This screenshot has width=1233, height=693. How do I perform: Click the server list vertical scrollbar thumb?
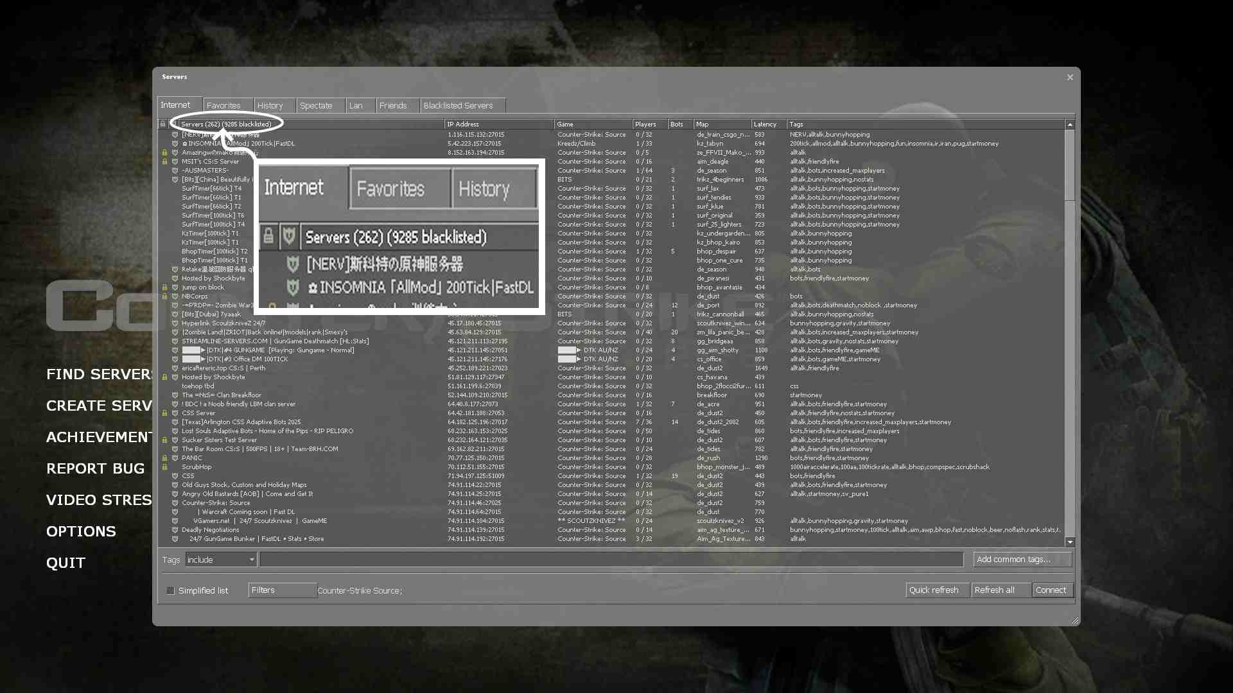tap(1070, 166)
